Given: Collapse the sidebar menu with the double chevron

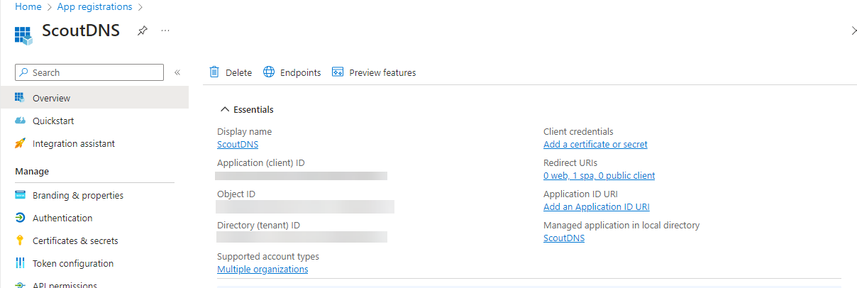Looking at the screenshot, I should click(177, 72).
